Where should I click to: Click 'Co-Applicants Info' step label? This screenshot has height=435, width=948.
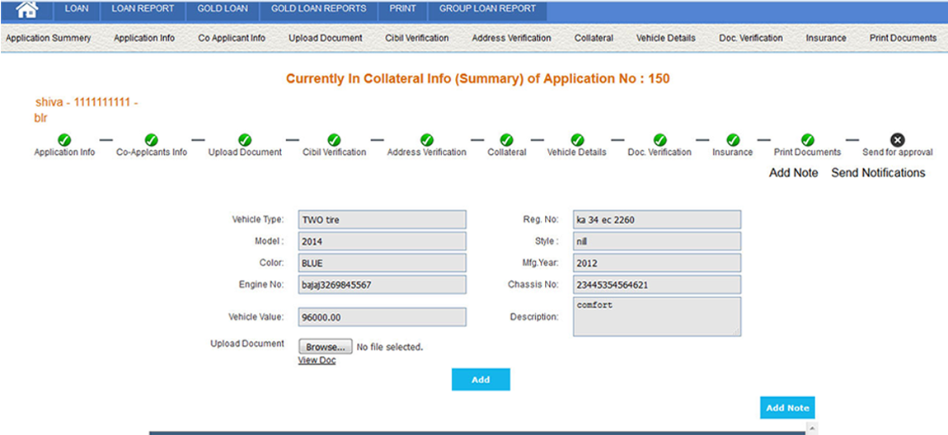pyautogui.click(x=151, y=152)
